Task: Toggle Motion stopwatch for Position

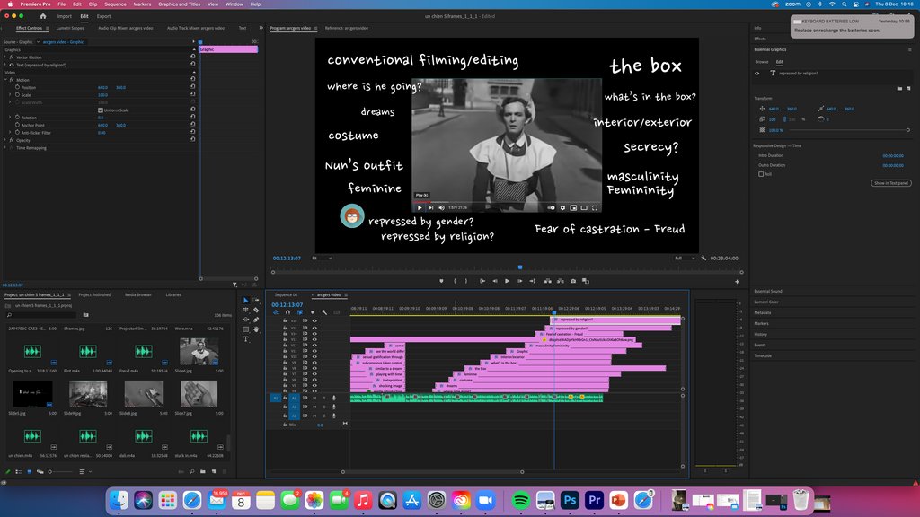Action: pyautogui.click(x=18, y=87)
